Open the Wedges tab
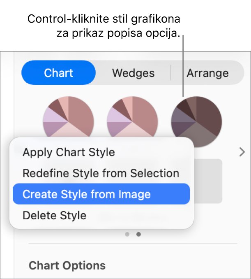Viewport: 251px width, 279px height. click(133, 73)
